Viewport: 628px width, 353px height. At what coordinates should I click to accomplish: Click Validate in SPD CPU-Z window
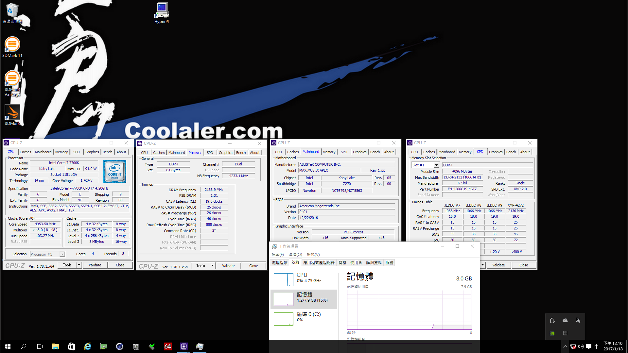click(x=498, y=265)
